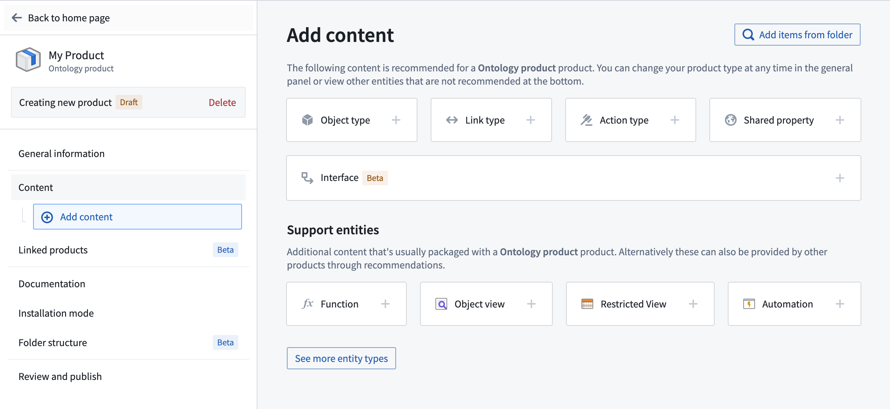
Task: Click the Restricted View icon
Action: [x=586, y=304]
